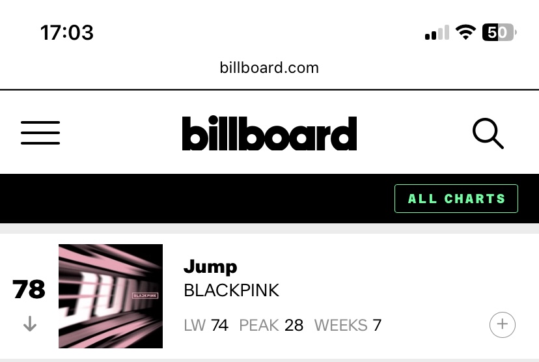Open the Jump album cover thumbnail
The image size is (539, 362).
click(x=111, y=296)
